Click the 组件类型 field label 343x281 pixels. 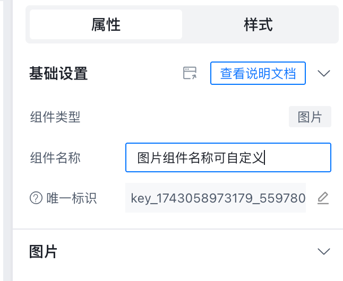click(55, 117)
